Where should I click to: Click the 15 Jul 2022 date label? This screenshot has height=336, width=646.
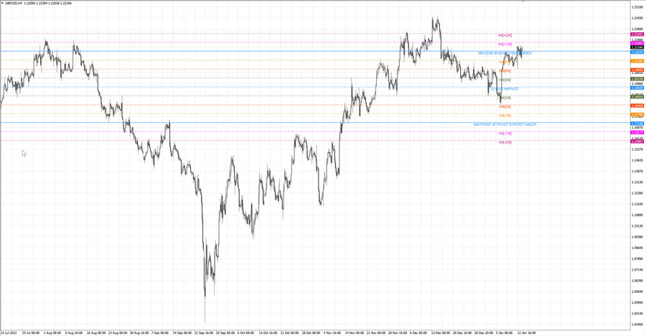[9, 332]
